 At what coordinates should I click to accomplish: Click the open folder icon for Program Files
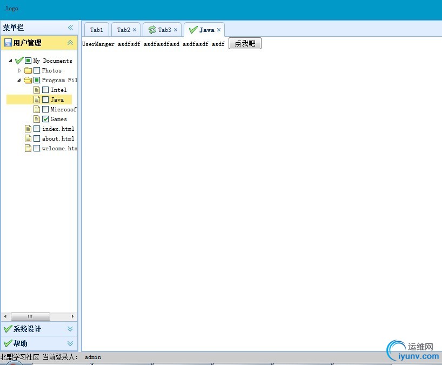[x=28, y=80]
